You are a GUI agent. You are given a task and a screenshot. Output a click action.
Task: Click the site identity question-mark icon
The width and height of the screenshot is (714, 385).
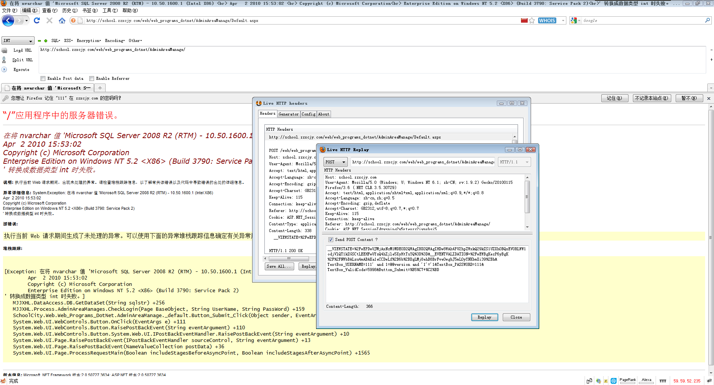pos(73,20)
